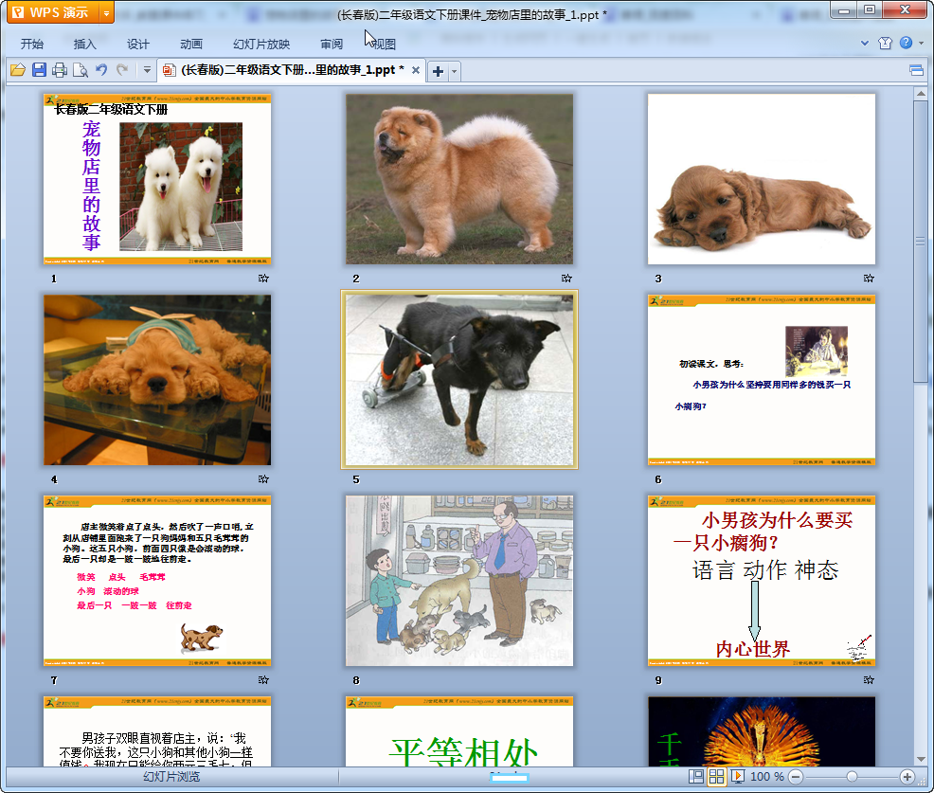Start slideshow from status bar play icon

pos(737,776)
